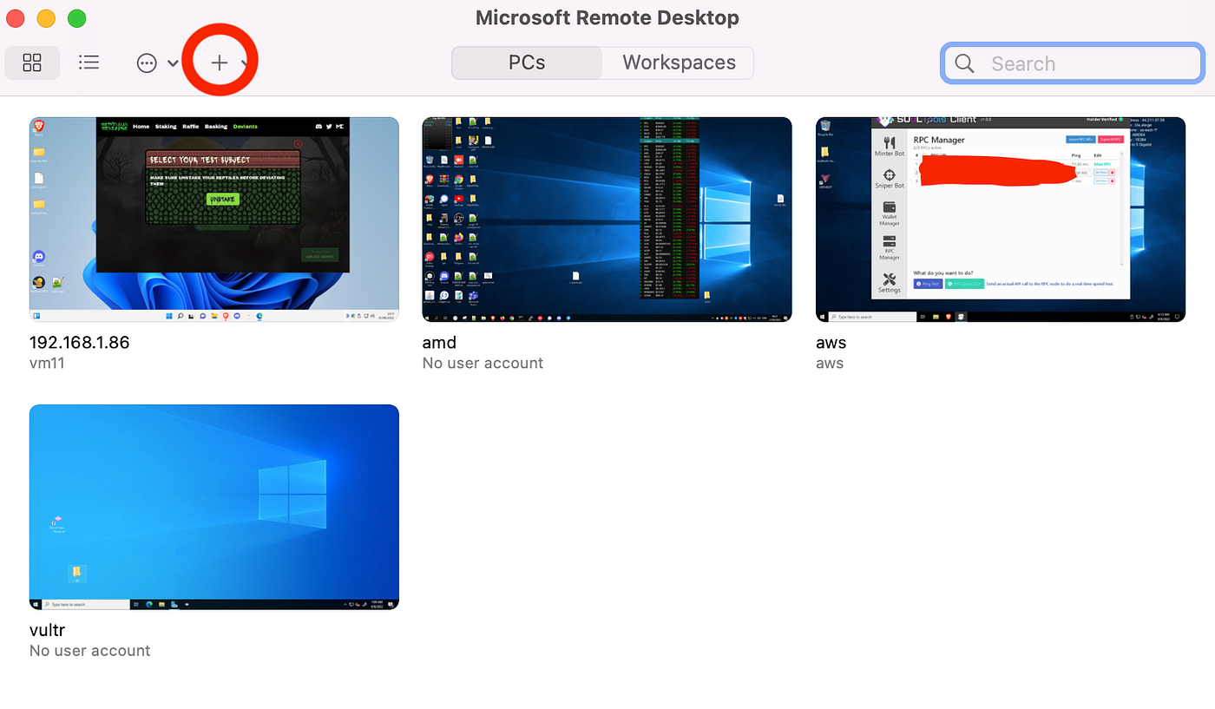Click the ellipsis more-options icon
Screen dimensions: 1215x709
pyautogui.click(x=147, y=63)
